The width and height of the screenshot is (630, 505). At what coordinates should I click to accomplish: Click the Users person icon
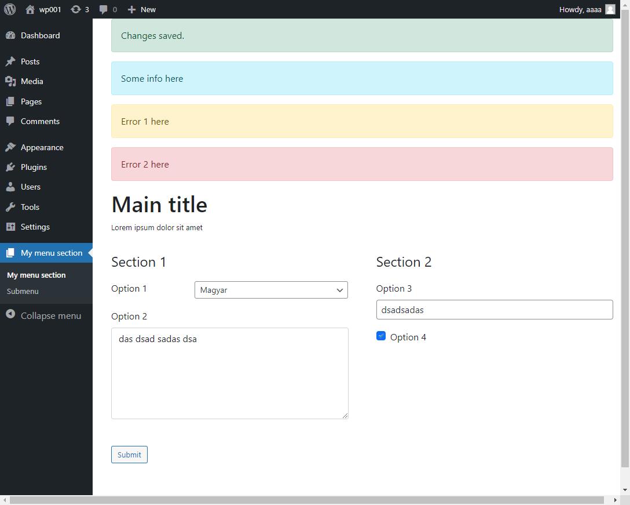click(10, 187)
